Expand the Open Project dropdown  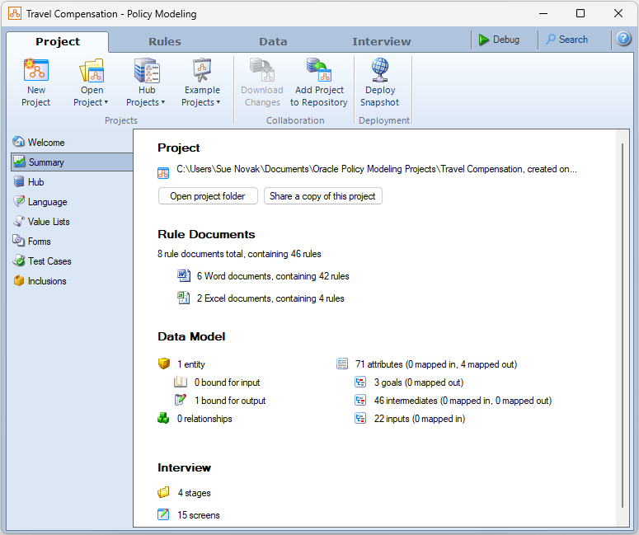(92, 102)
